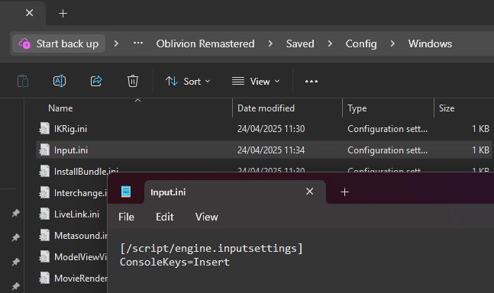The height and width of the screenshot is (293, 494).
Task: Open the View dropdown in Explorer toolbar
Action: pos(256,82)
